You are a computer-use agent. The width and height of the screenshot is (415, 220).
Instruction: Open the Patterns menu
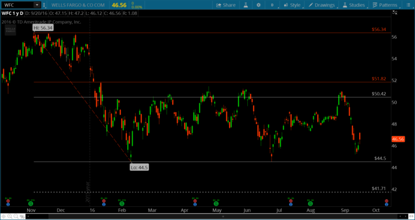(385, 5)
